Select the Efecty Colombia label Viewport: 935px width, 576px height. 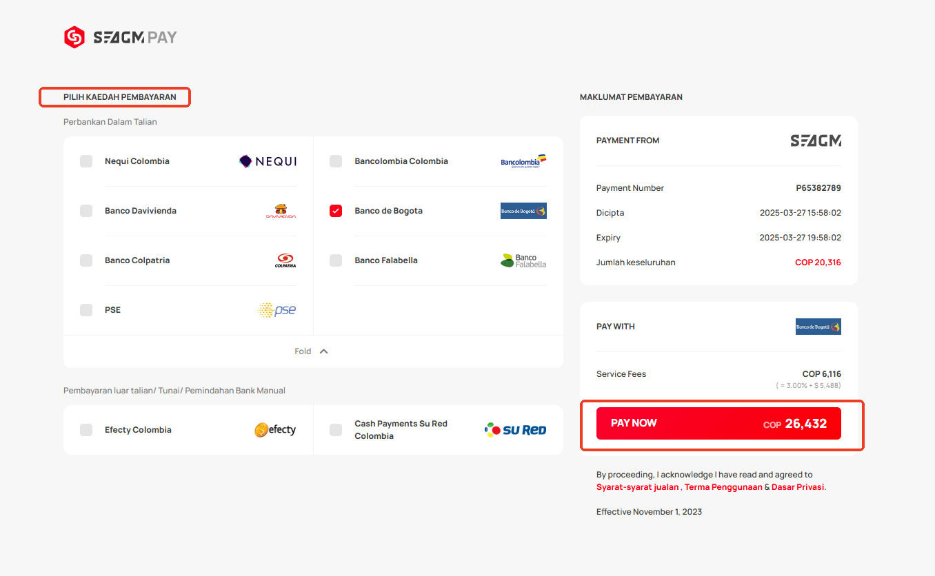tap(138, 430)
